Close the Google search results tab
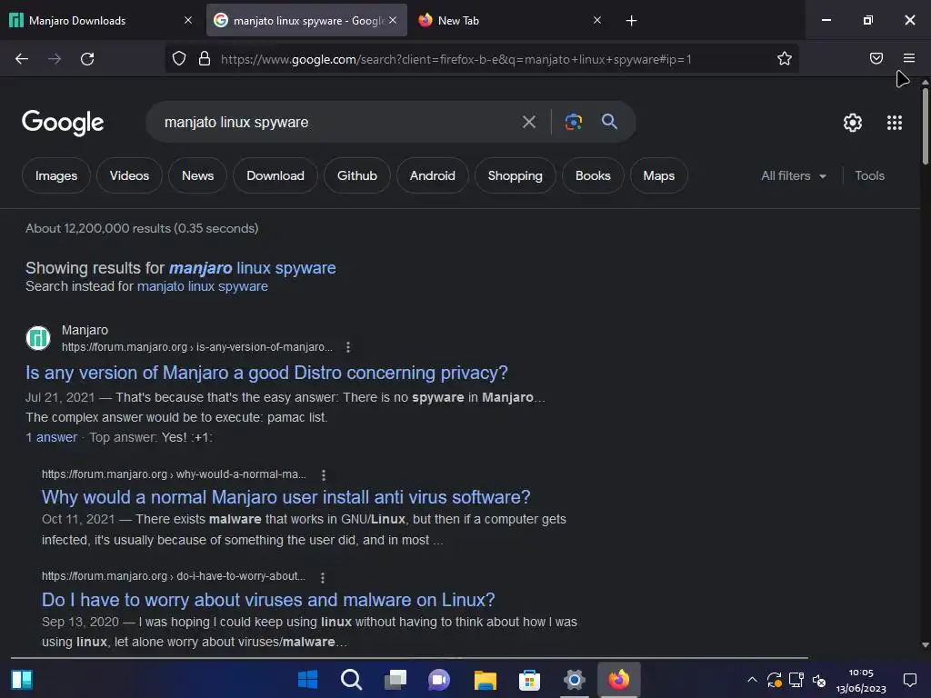The height and width of the screenshot is (698, 931). [x=393, y=20]
